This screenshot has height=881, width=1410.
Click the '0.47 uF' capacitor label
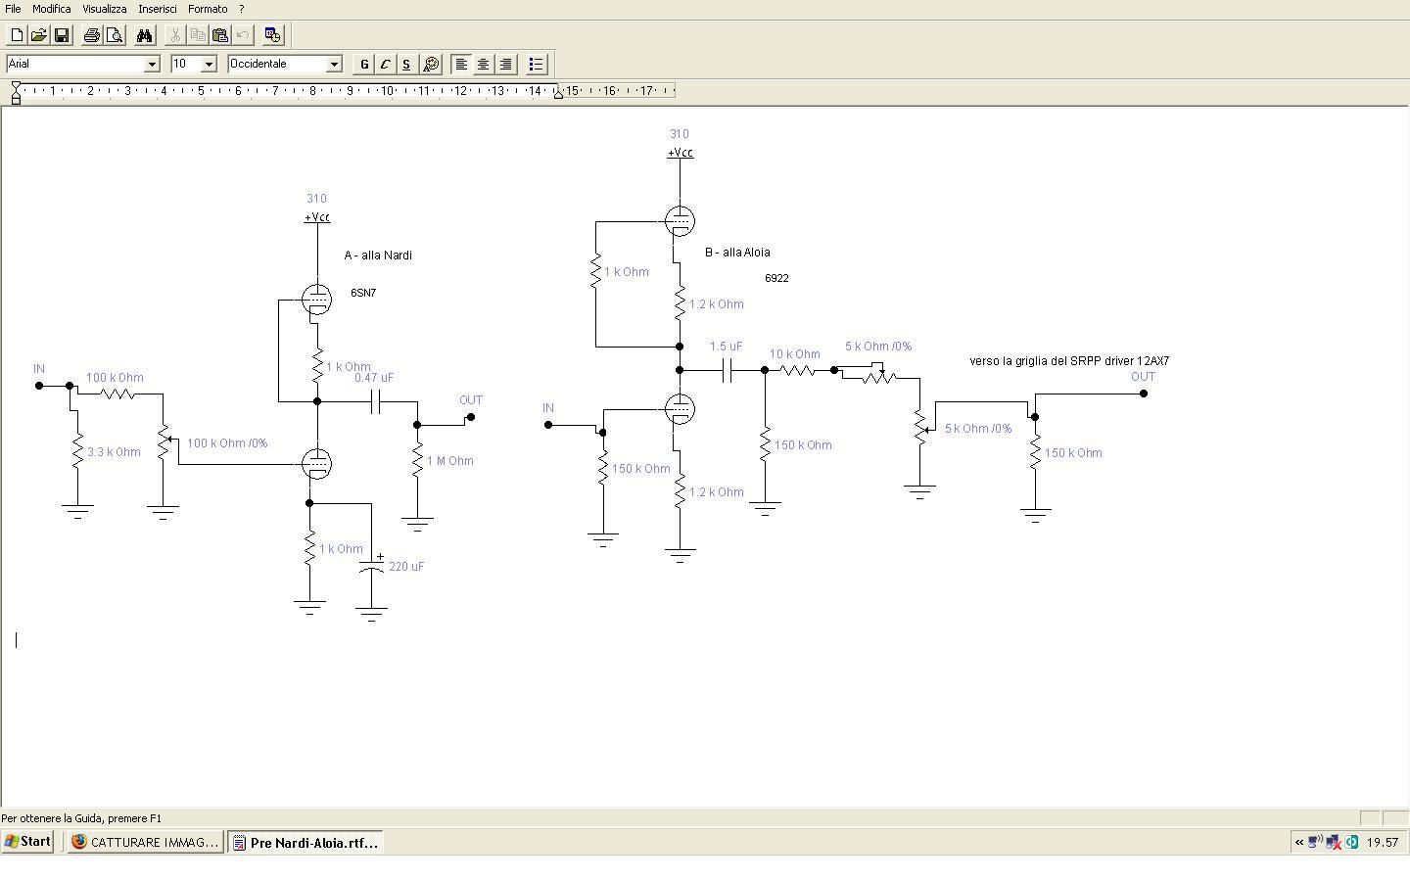374,378
